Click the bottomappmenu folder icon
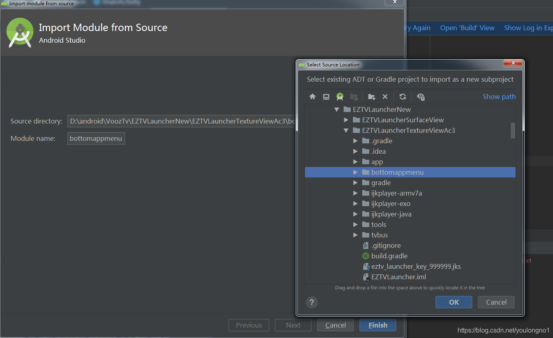Screen dimensions: 553x338 coord(366,172)
